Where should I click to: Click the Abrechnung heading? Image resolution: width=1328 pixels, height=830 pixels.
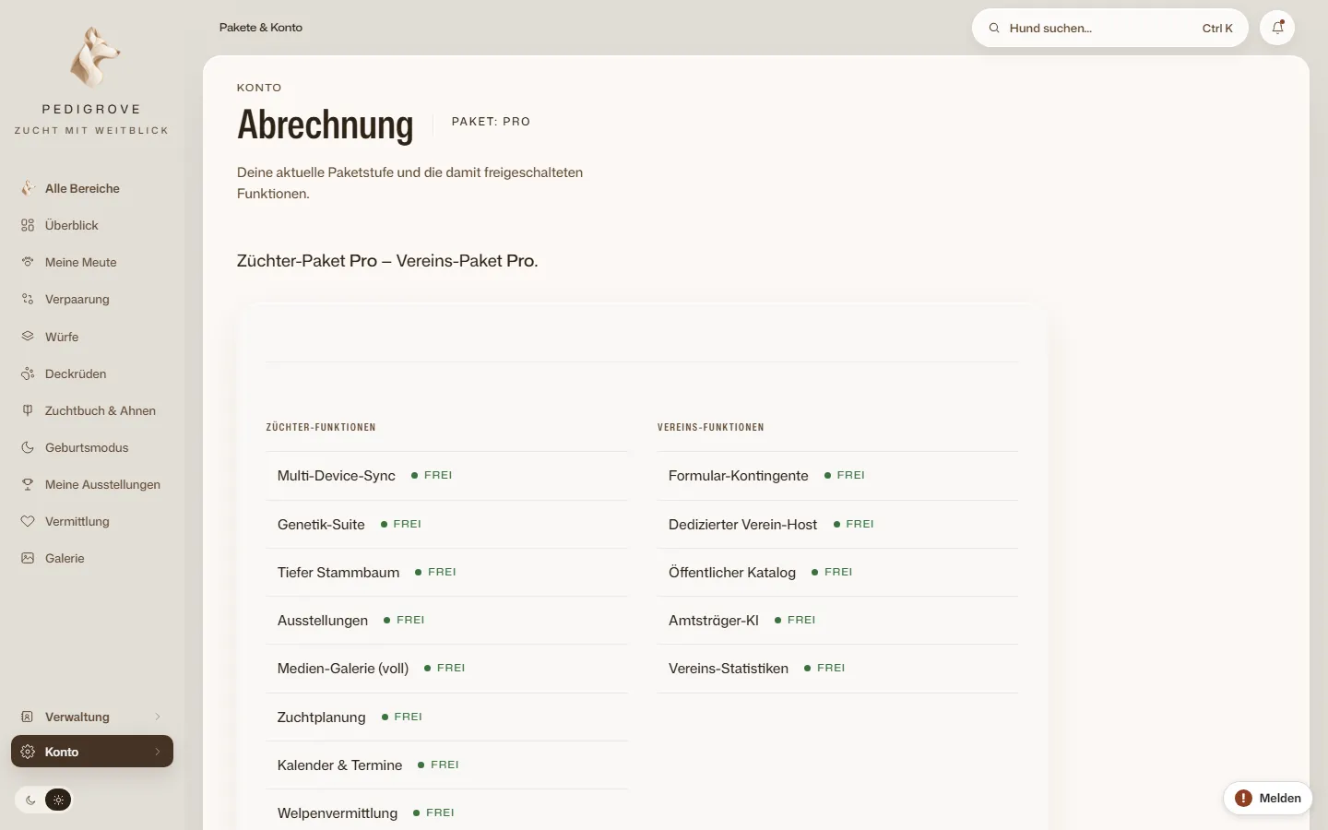pyautogui.click(x=326, y=125)
